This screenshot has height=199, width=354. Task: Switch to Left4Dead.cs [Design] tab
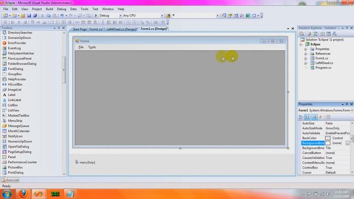(122, 29)
